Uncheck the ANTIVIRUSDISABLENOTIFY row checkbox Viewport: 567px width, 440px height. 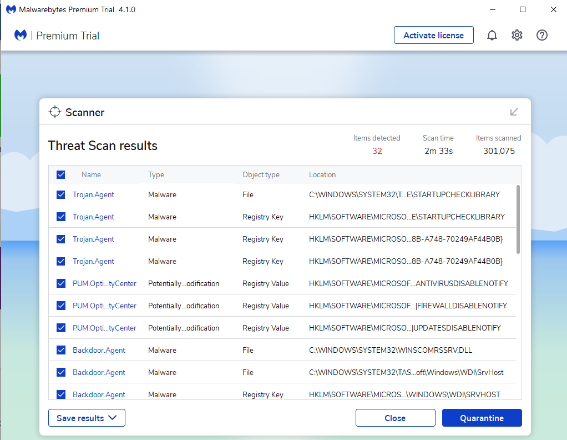click(61, 283)
